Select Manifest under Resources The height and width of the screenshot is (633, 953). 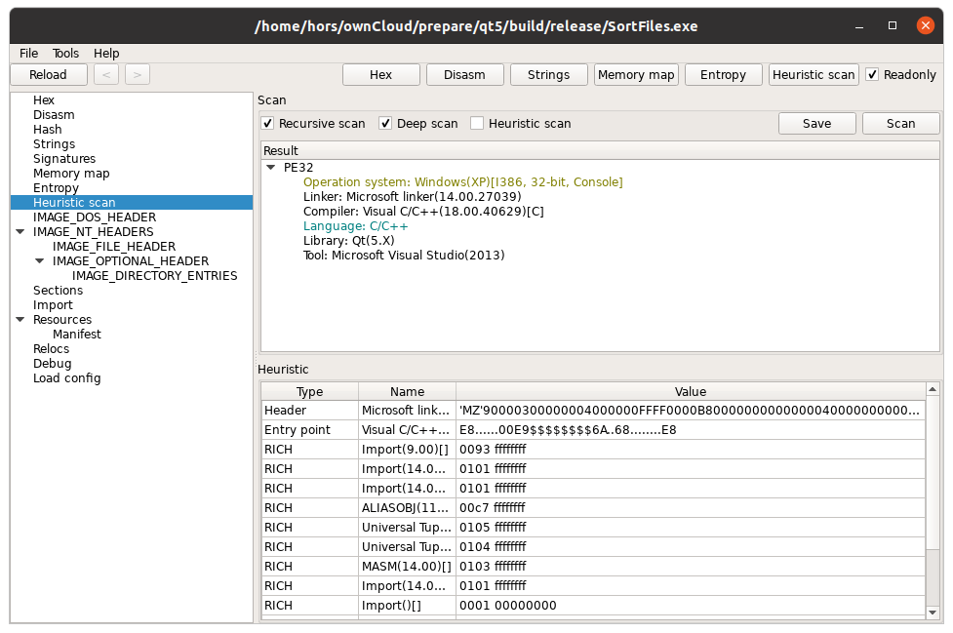pyautogui.click(x=77, y=335)
